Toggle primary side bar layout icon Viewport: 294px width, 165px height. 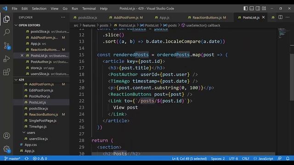[x=245, y=8]
